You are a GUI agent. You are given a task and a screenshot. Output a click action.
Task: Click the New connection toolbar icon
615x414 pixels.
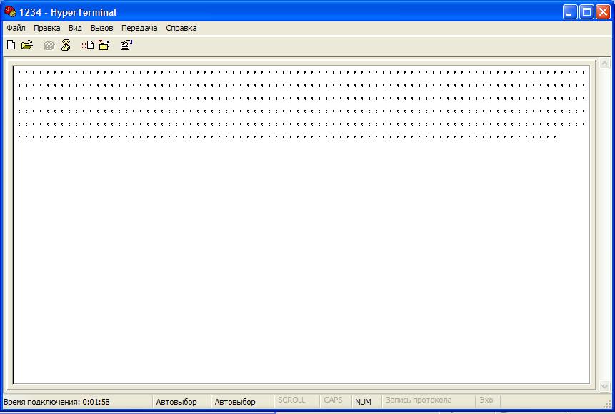point(11,45)
